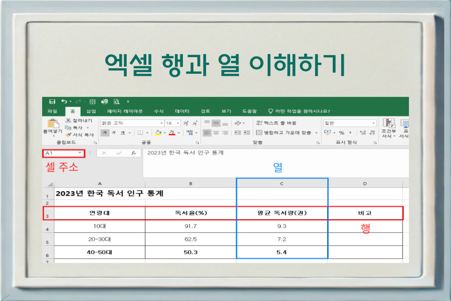Click the Undo arrow icon
This screenshot has height=301, width=451.
pos(65,101)
